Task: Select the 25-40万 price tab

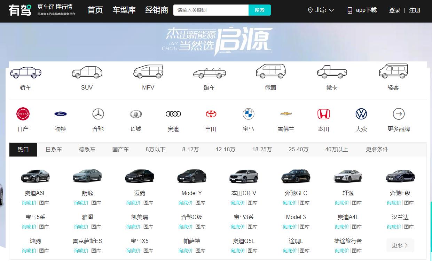Action: pos(299,150)
